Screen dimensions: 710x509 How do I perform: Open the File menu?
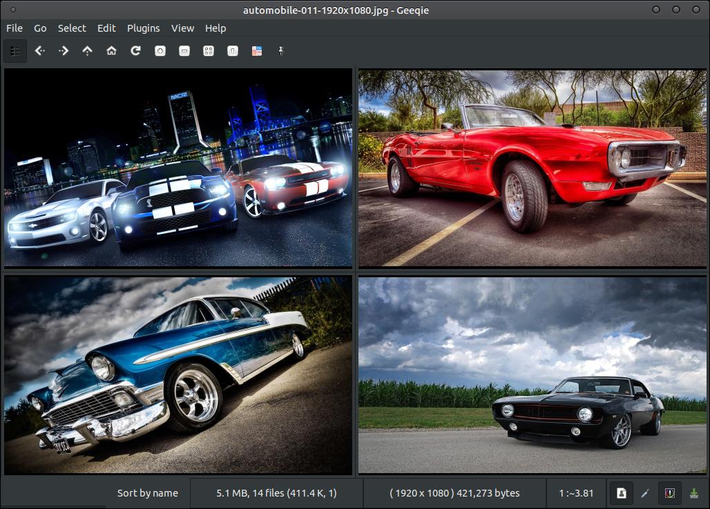click(15, 28)
